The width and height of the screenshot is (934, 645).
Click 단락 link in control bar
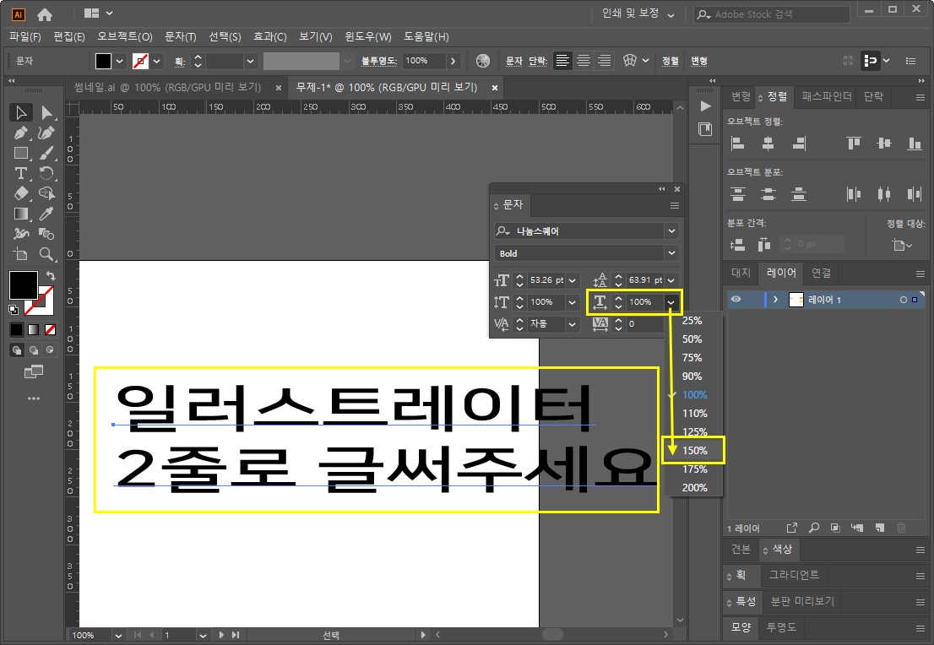538,61
